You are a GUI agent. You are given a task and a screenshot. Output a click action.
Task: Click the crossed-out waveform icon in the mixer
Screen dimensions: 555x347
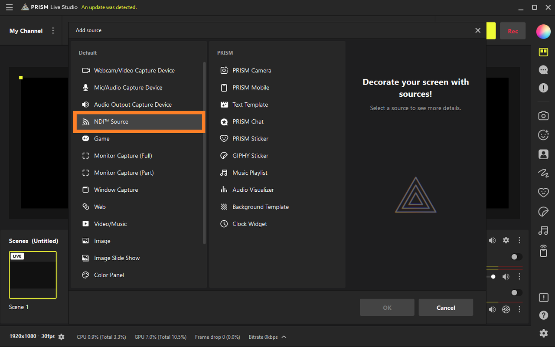(x=506, y=309)
